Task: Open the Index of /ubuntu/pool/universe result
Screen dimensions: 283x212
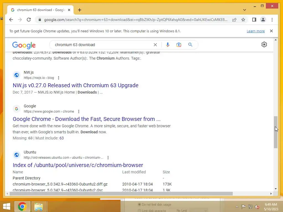Action: 78,165
